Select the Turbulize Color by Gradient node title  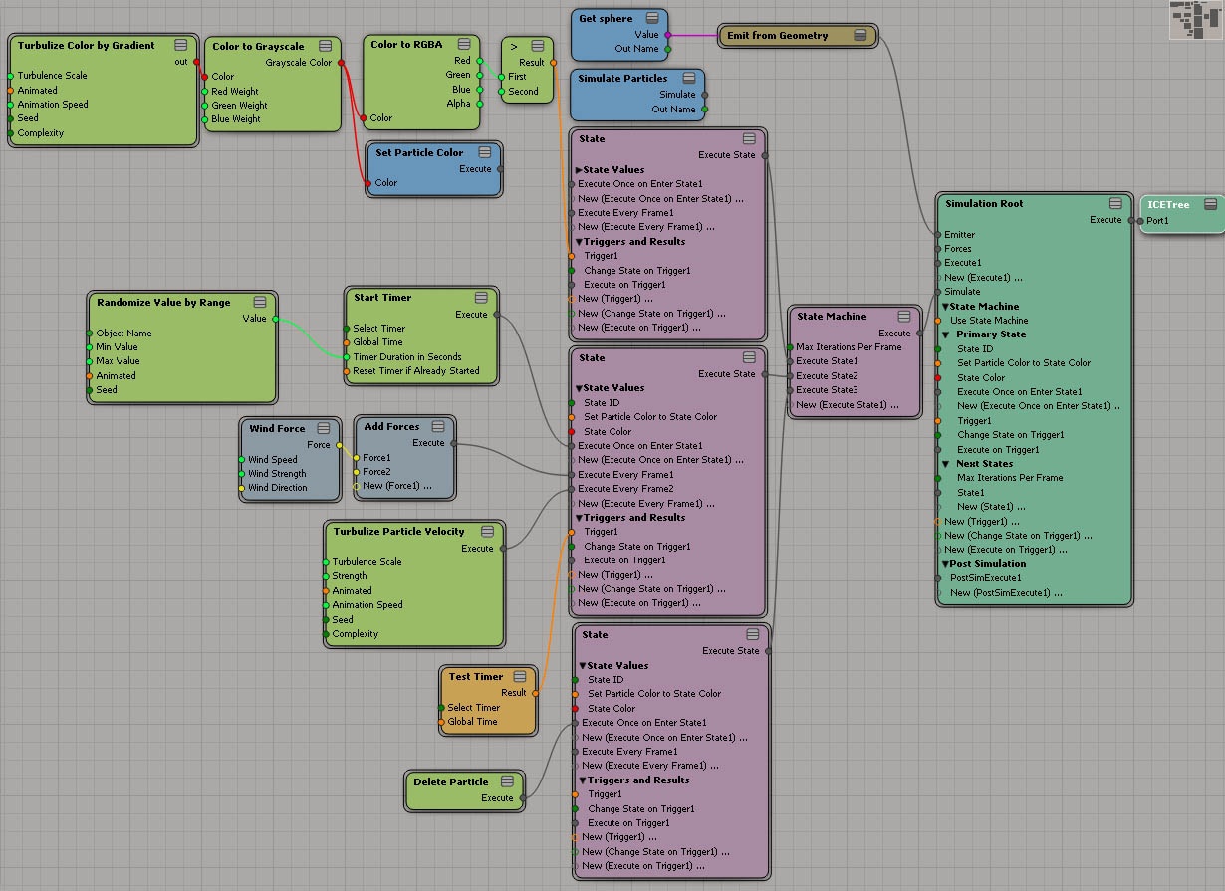tap(86, 45)
